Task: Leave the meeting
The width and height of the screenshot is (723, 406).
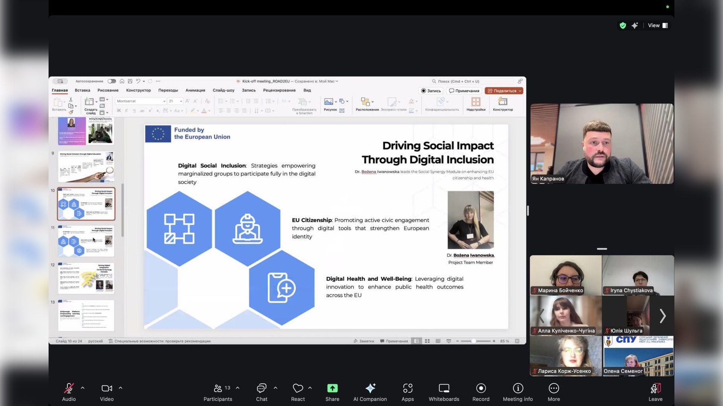Action: (655, 388)
